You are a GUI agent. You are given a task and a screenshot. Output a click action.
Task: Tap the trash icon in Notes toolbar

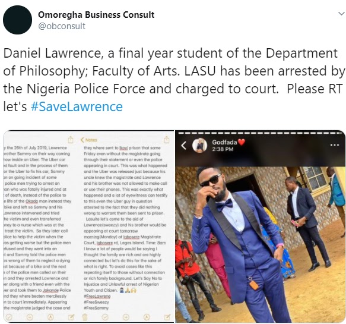[85, 317]
